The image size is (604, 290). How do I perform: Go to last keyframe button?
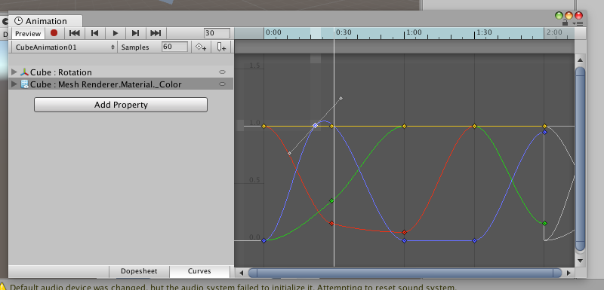pos(156,33)
